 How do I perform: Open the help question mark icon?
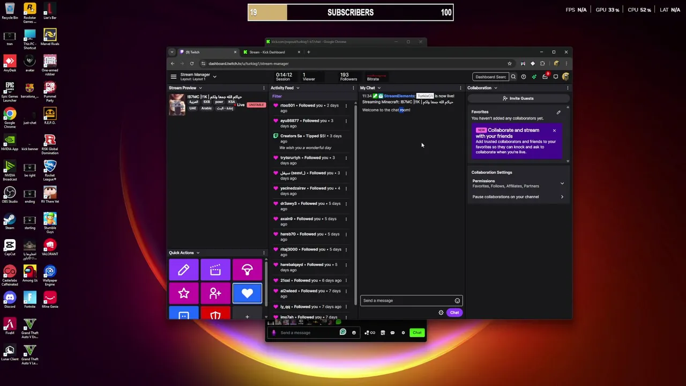(524, 77)
